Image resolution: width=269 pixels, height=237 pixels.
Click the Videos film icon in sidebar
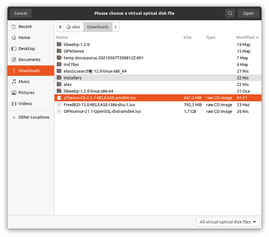click(14, 104)
